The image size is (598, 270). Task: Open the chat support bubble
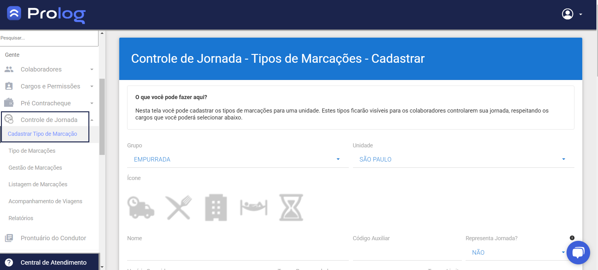click(x=578, y=252)
